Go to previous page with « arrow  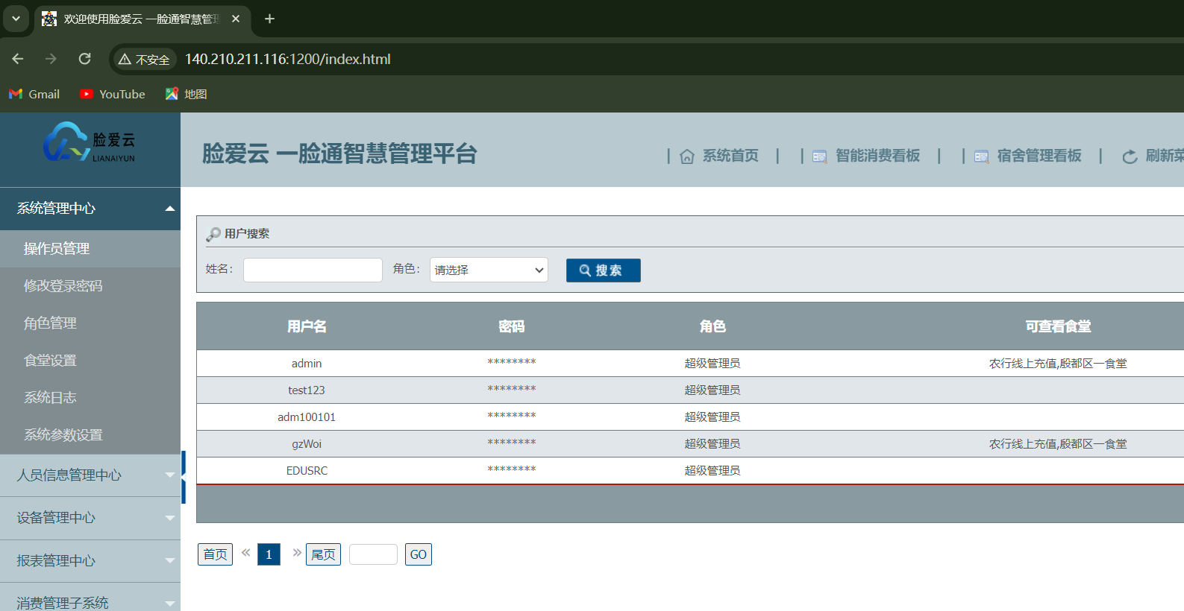[245, 553]
